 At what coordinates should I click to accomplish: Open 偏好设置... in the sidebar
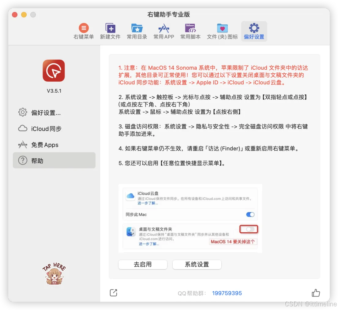[54, 113]
